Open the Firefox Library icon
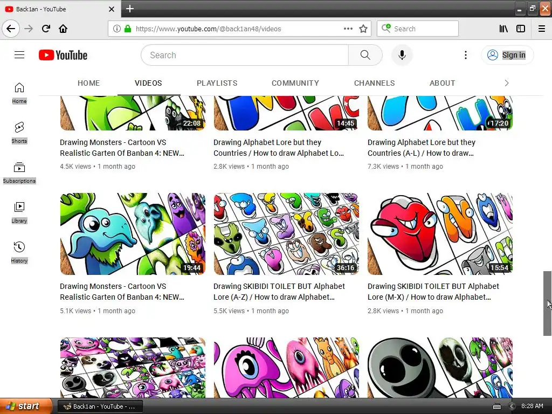This screenshot has height=414, width=552. click(x=503, y=29)
